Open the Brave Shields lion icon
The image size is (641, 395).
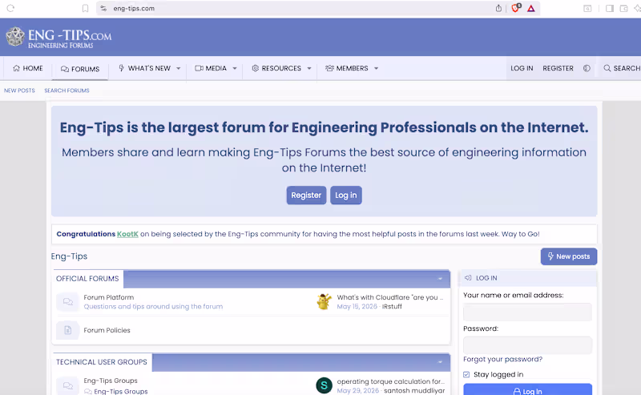(x=515, y=8)
